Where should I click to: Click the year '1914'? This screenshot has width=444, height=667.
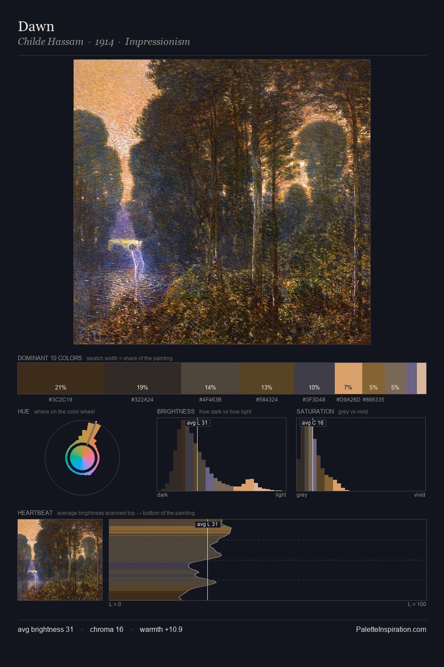click(104, 42)
